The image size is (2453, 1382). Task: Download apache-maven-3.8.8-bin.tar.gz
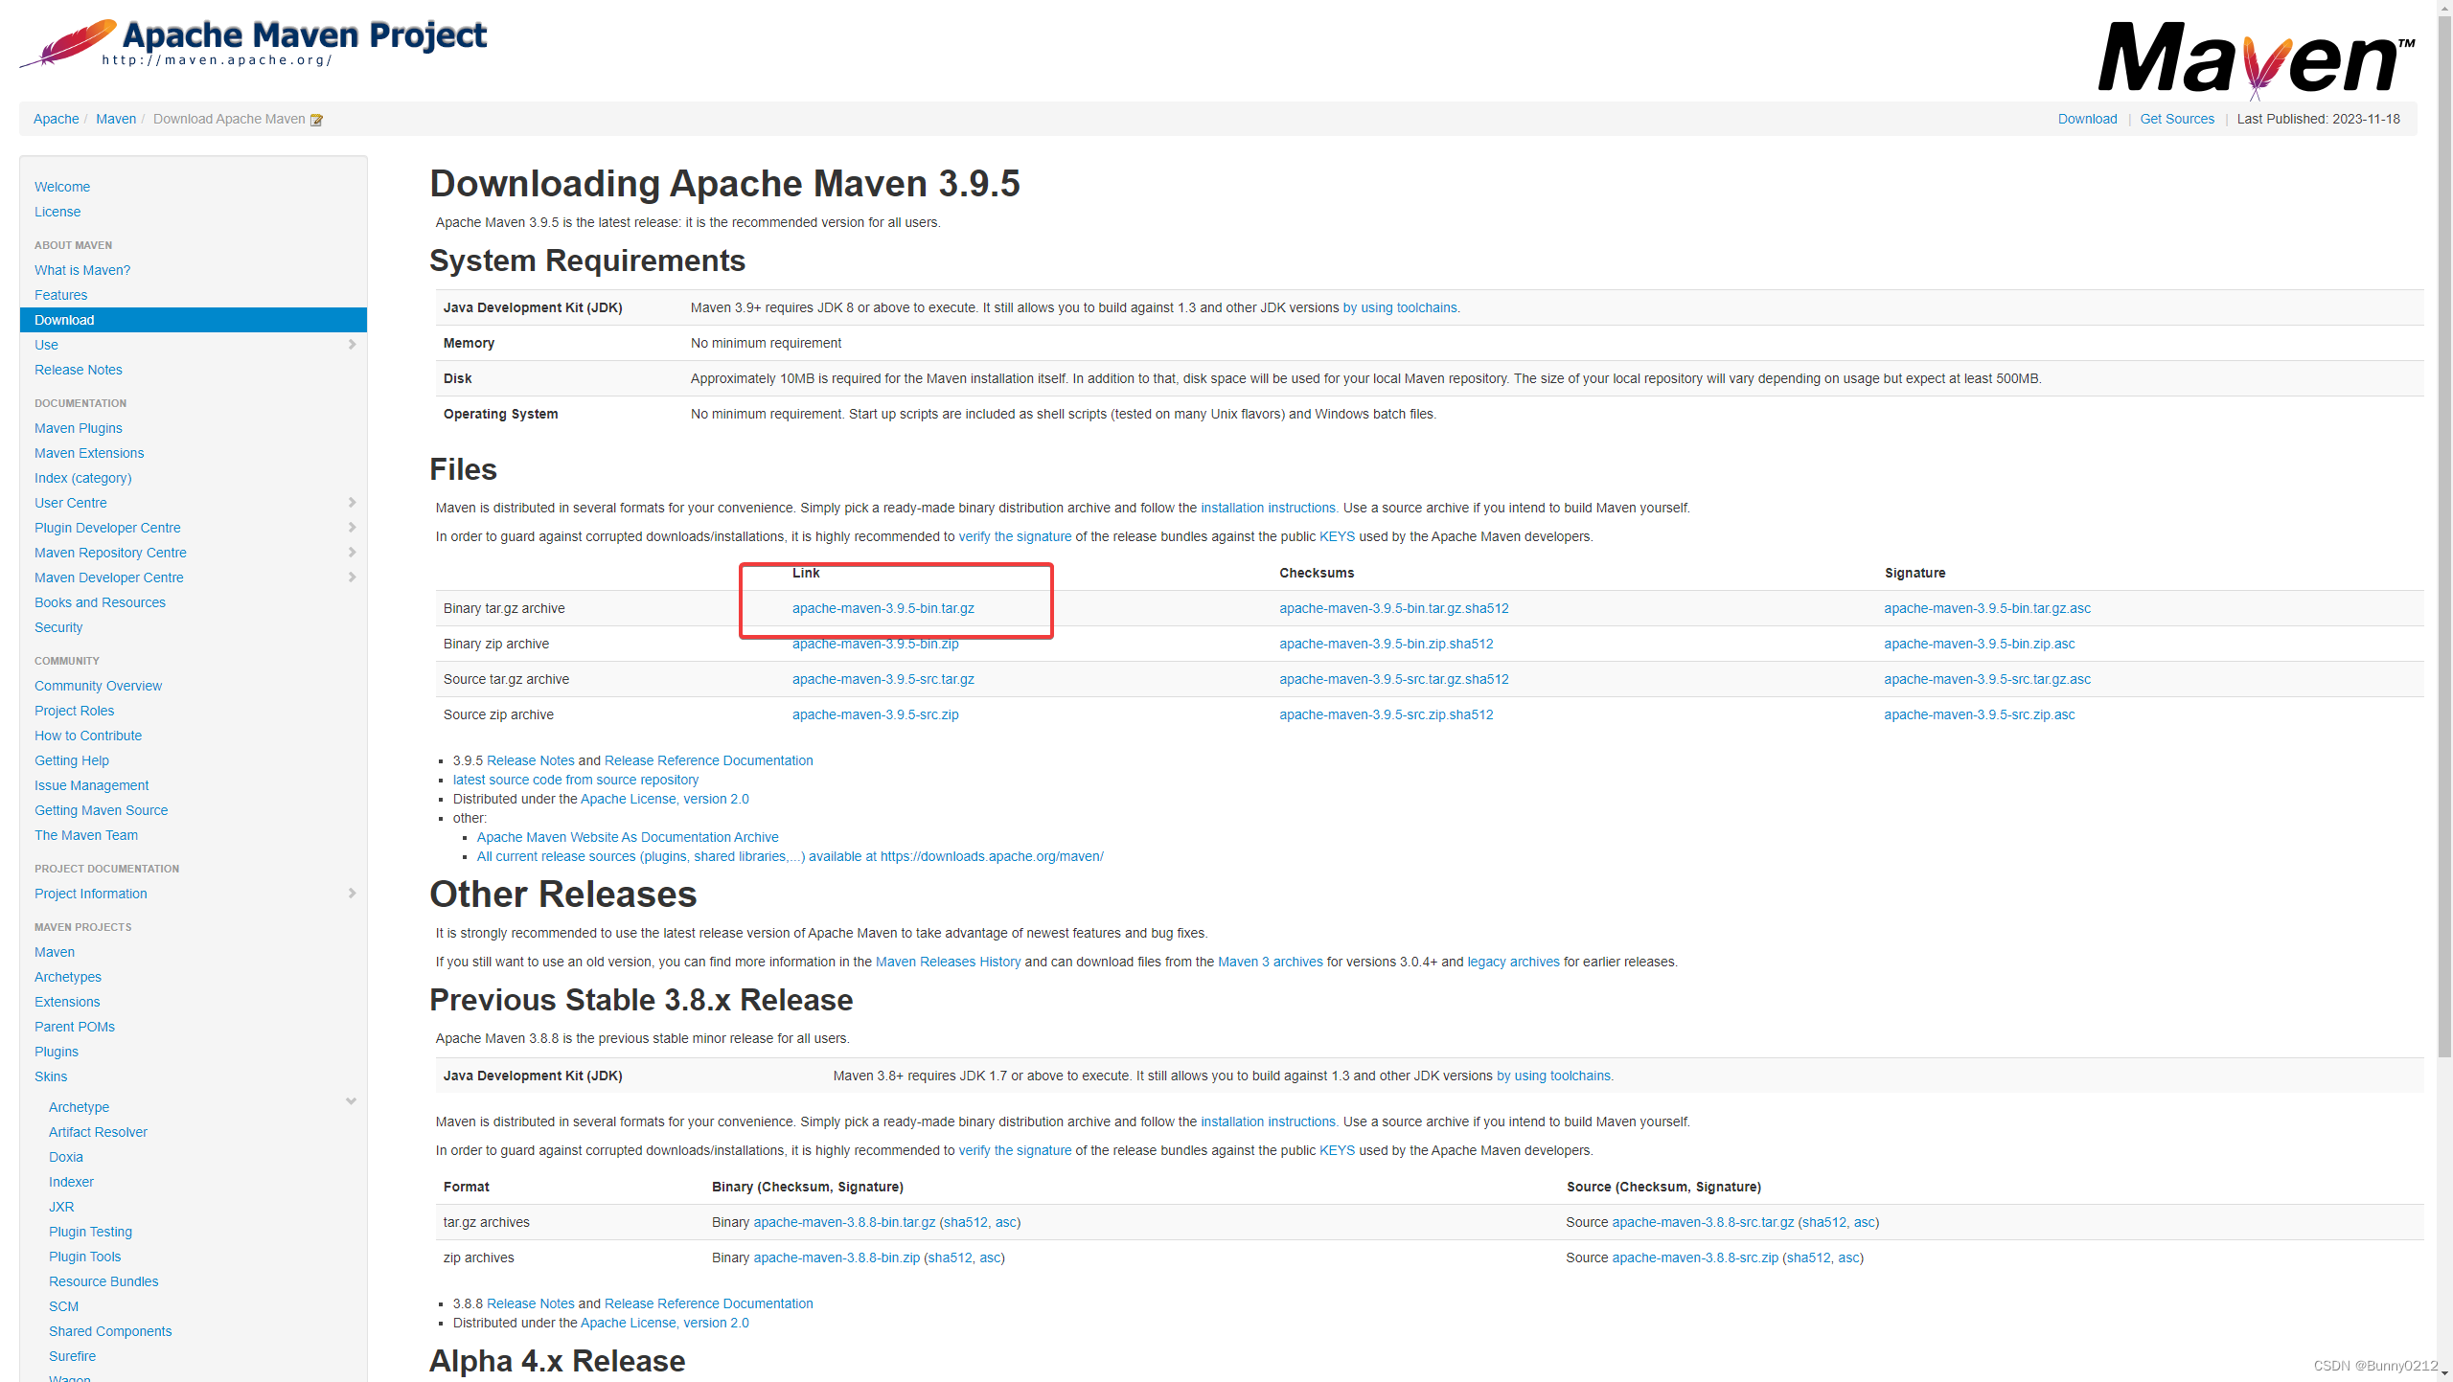click(x=844, y=1222)
